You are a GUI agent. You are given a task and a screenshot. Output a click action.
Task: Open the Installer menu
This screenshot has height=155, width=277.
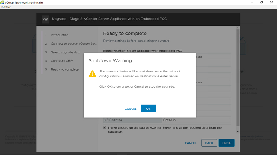point(6,7)
